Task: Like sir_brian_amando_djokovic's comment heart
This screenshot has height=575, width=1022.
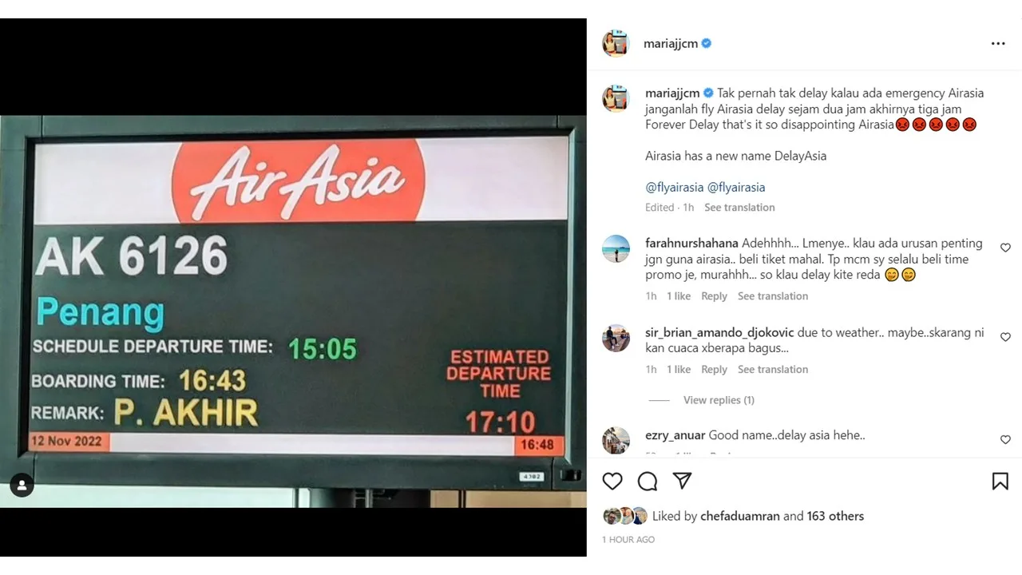Action: [1005, 338]
